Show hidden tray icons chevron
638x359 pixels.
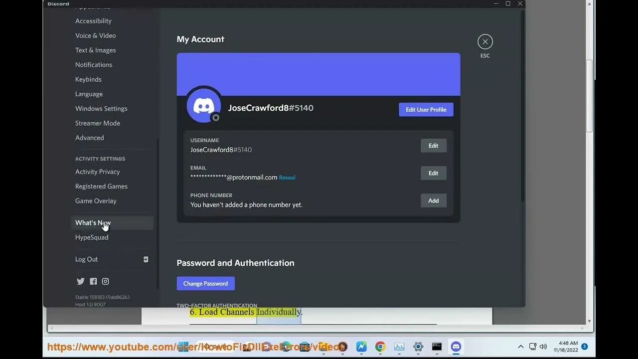[521, 347]
